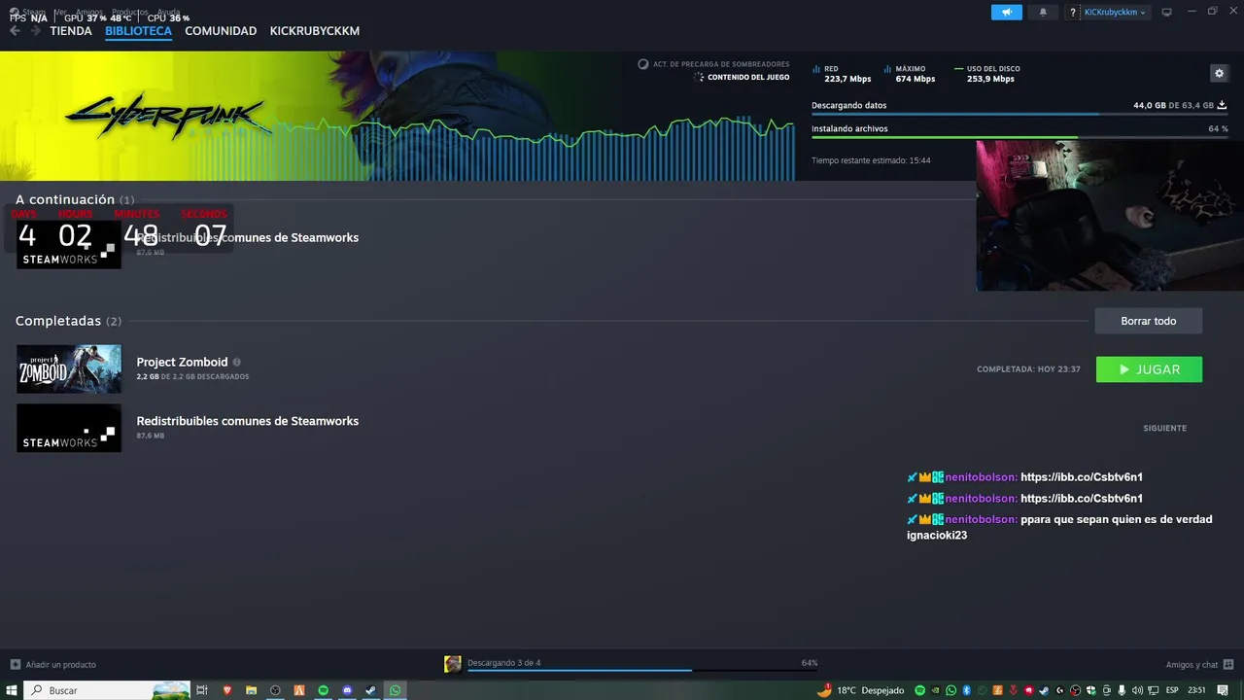The width and height of the screenshot is (1244, 700).
Task: Click the Bluetooth tray icon
Action: pos(967,690)
